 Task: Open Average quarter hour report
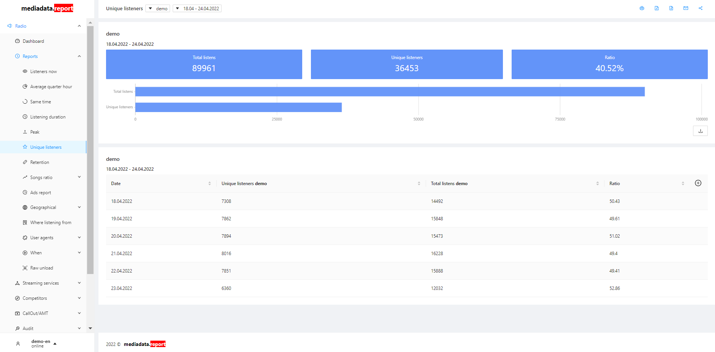(51, 87)
